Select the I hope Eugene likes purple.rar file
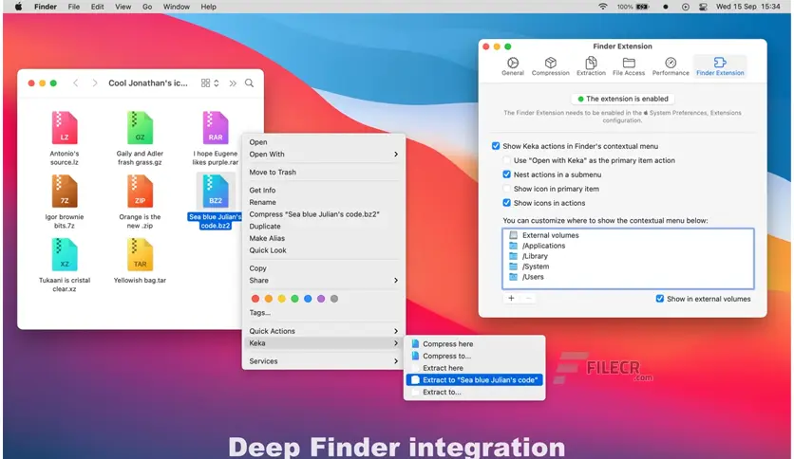794x459 pixels. [215, 128]
